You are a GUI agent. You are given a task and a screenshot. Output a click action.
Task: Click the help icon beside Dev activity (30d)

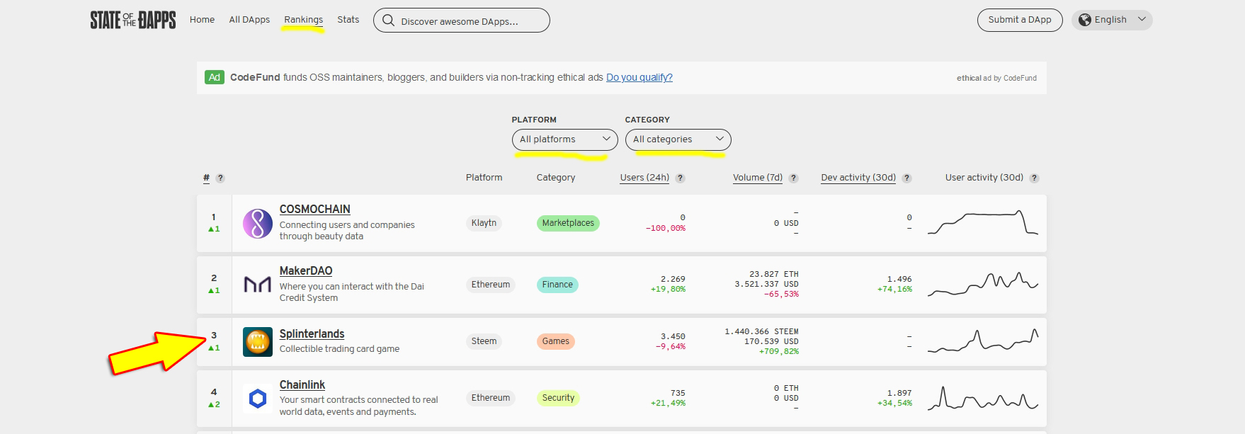906,178
